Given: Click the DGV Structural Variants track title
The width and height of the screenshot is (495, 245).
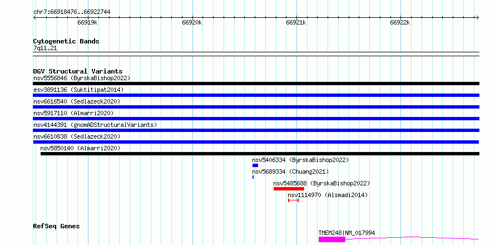Looking at the screenshot, I should (x=78, y=71).
